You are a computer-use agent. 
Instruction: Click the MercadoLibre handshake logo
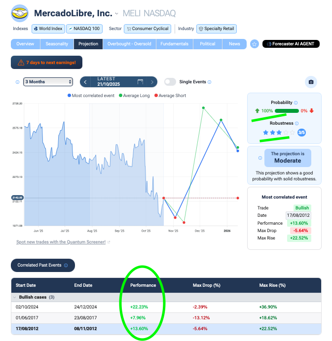(x=20, y=13)
